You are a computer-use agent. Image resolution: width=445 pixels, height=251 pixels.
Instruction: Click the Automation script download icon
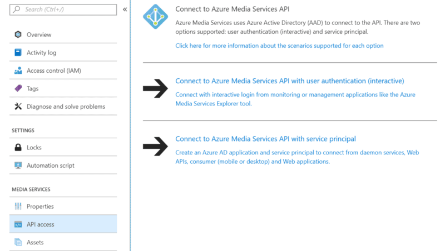[x=18, y=165]
